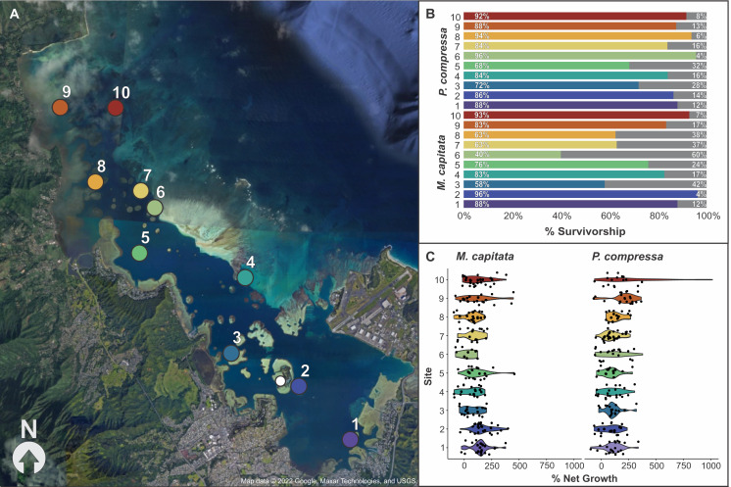Click the teal site 4 map marker

(x=245, y=277)
